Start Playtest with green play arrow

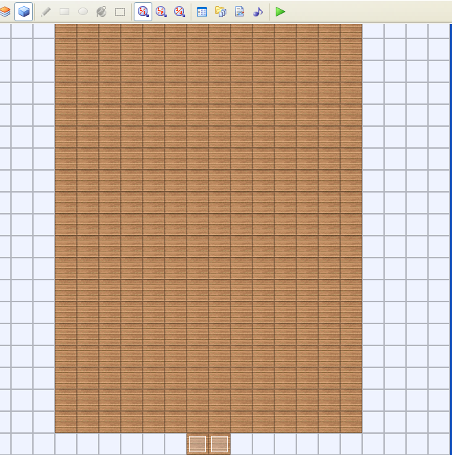(x=281, y=12)
